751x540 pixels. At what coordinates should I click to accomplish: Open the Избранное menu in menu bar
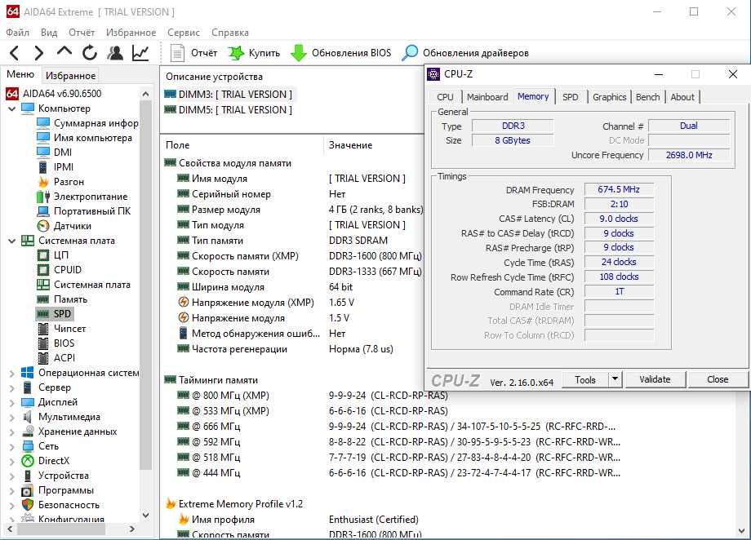tap(131, 33)
